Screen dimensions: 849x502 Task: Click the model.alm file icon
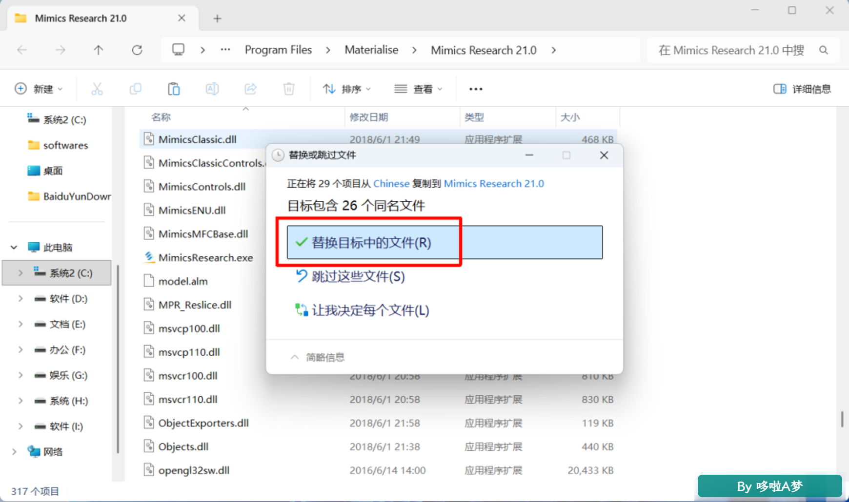tap(149, 281)
